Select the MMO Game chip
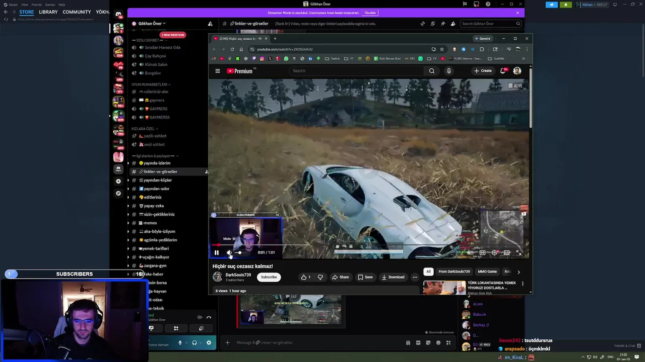This screenshot has height=362, width=645. point(487,271)
